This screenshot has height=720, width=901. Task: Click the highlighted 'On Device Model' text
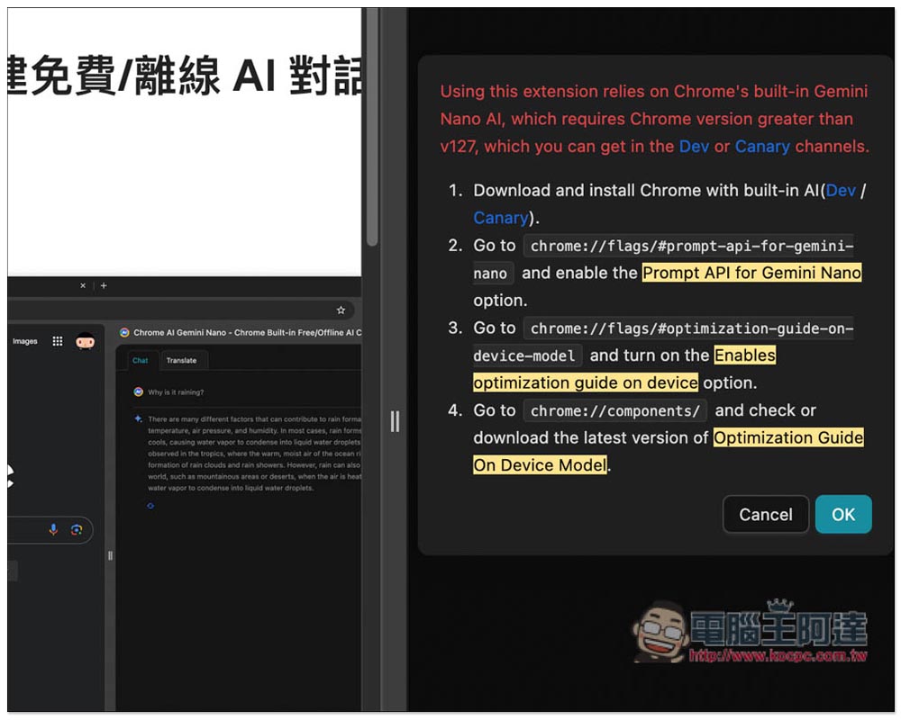click(x=540, y=465)
